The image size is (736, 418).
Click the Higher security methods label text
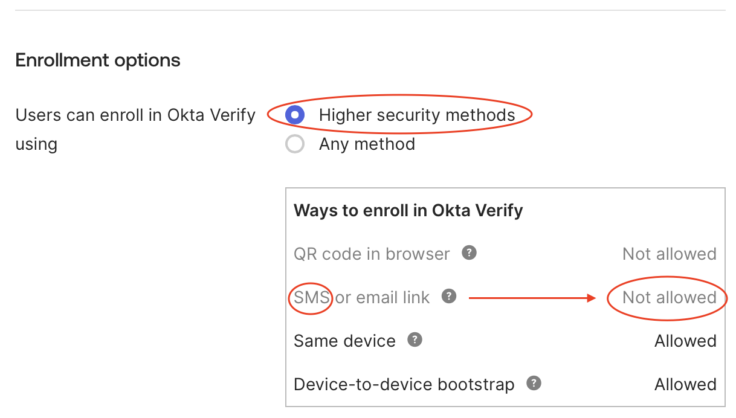417,115
